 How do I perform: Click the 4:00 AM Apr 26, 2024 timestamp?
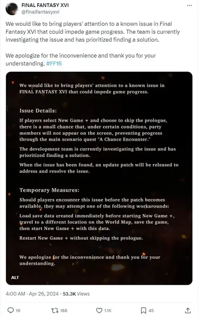pyautogui.click(x=32, y=294)
